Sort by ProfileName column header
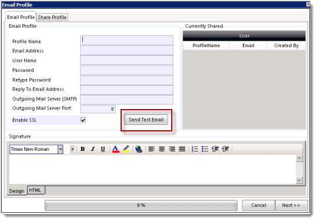This screenshot has width=317, height=221. 206,45
